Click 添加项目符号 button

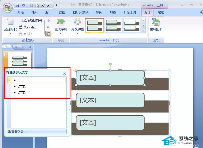31,20
